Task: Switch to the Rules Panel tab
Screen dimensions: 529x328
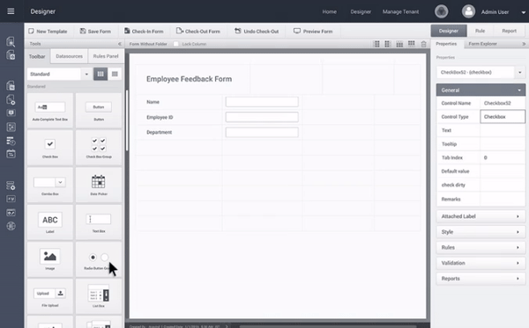Action: click(x=106, y=56)
